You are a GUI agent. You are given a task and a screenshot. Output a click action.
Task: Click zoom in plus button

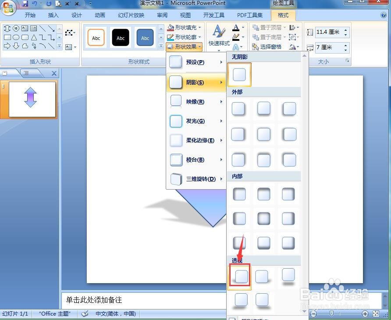point(365,314)
